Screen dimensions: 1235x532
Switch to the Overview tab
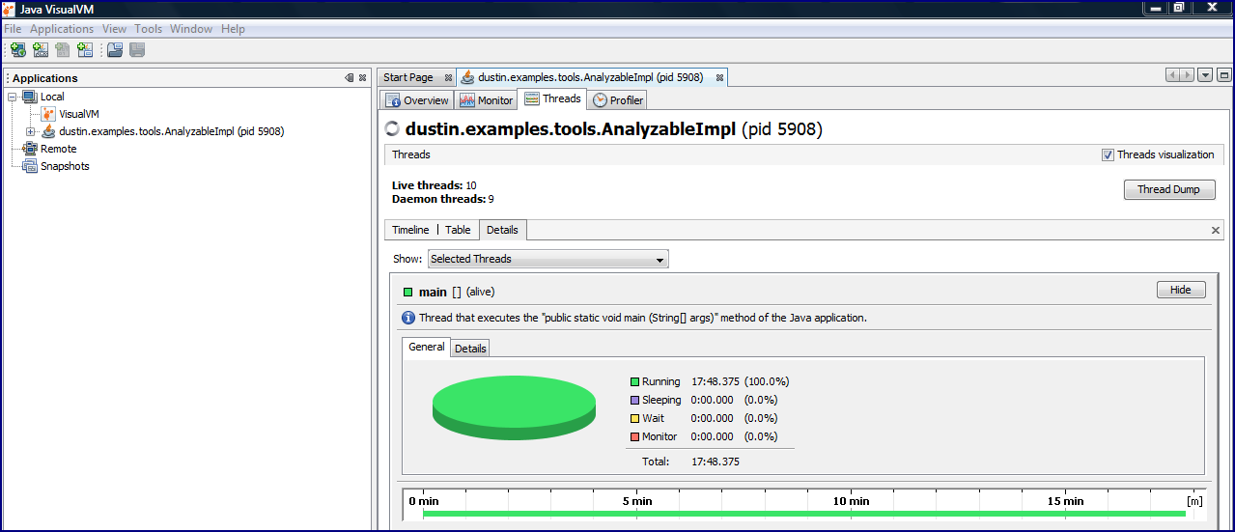[x=417, y=100]
